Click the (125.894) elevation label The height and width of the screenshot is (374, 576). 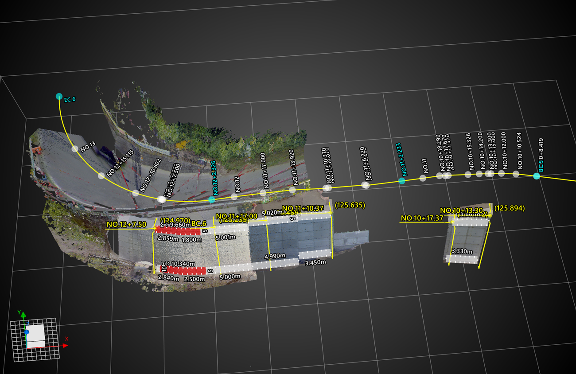tap(509, 208)
